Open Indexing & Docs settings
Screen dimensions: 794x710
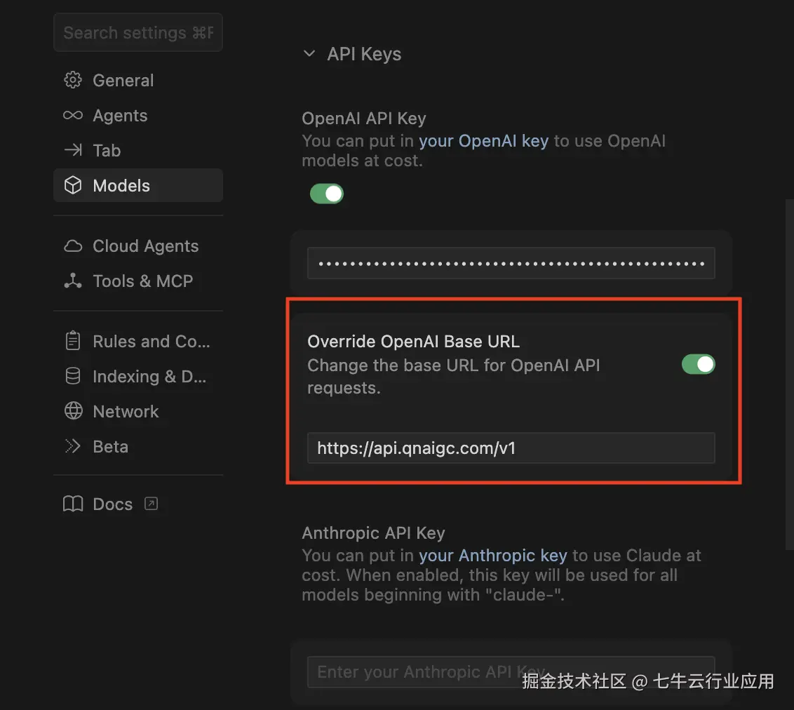[137, 376]
